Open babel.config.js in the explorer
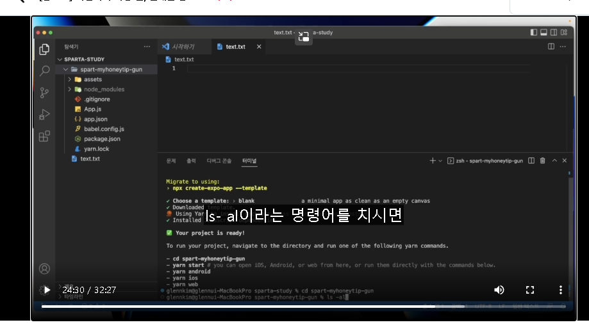 click(104, 129)
